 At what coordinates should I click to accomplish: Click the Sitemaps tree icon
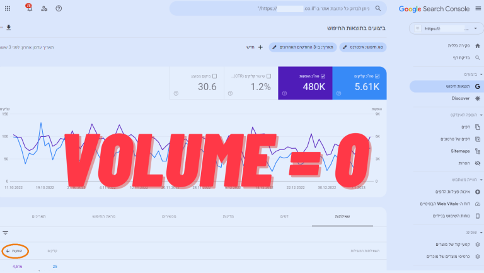(x=478, y=151)
